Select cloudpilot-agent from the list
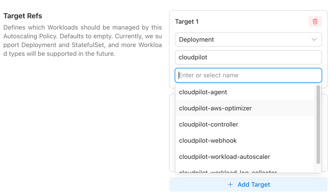This screenshot has width=331, height=196. click(x=203, y=92)
